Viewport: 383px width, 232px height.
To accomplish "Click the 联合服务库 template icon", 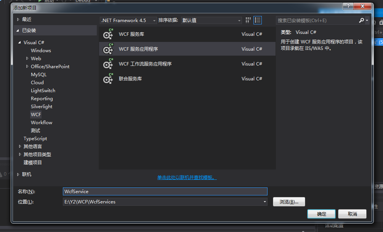I will click(x=108, y=78).
